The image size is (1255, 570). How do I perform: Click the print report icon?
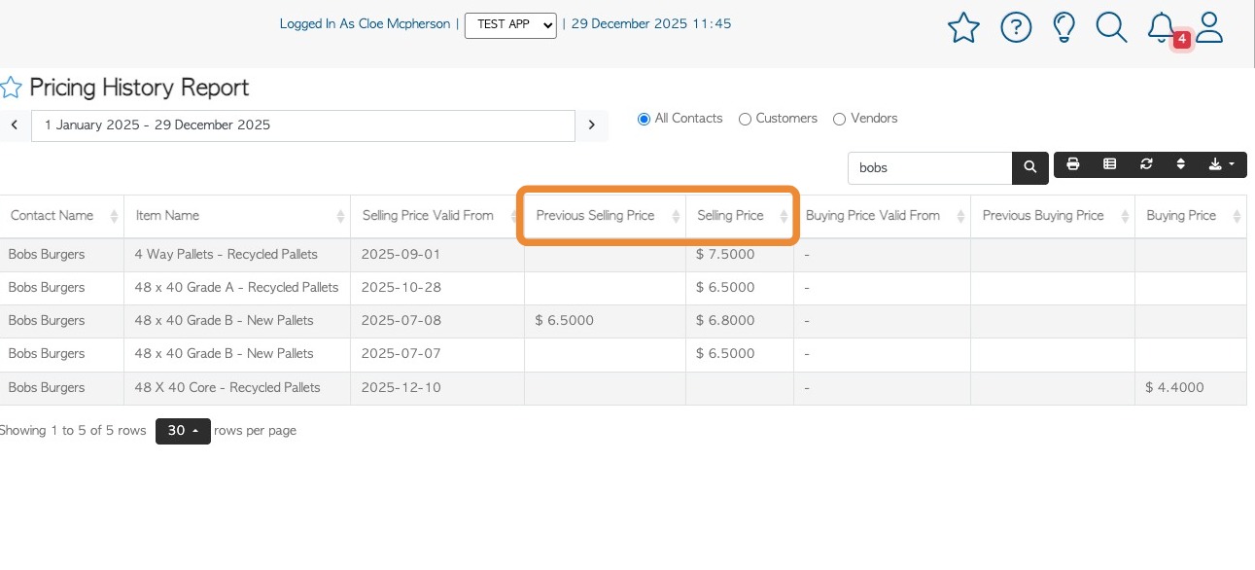coord(1073,164)
